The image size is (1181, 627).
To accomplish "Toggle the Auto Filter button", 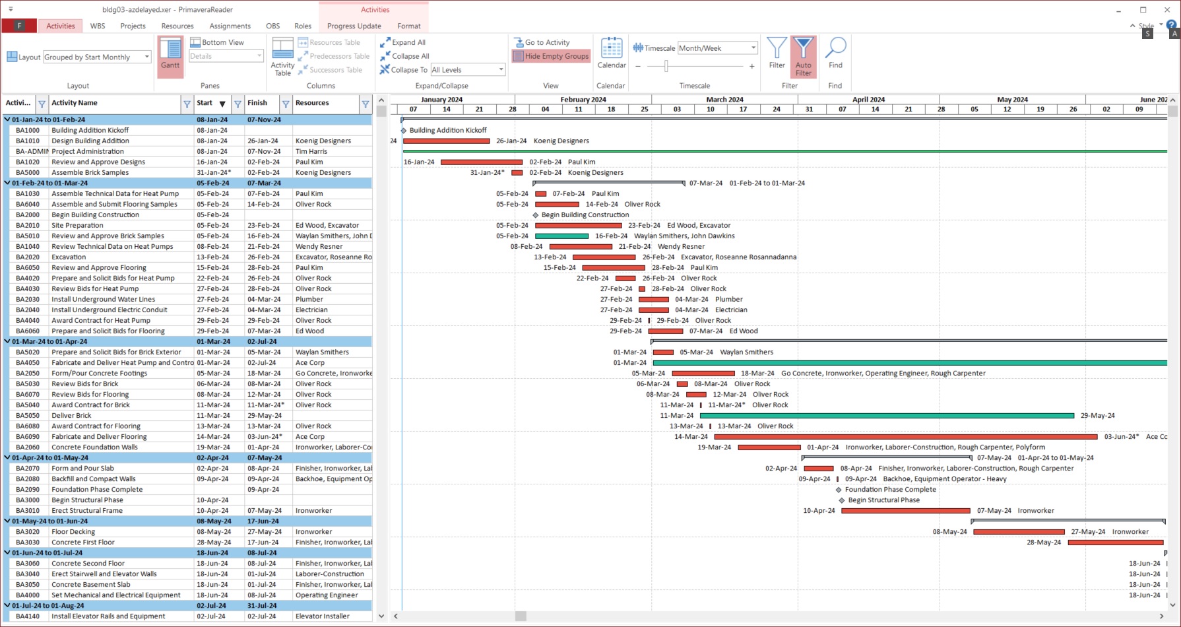I will pos(803,56).
